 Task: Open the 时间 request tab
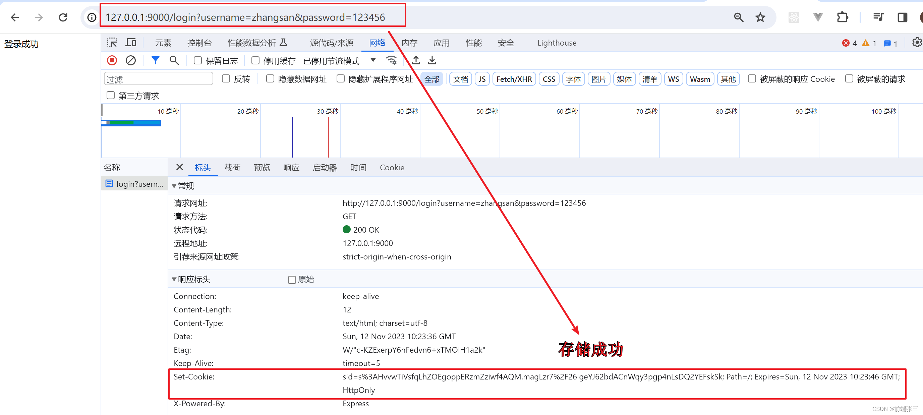[x=358, y=167]
